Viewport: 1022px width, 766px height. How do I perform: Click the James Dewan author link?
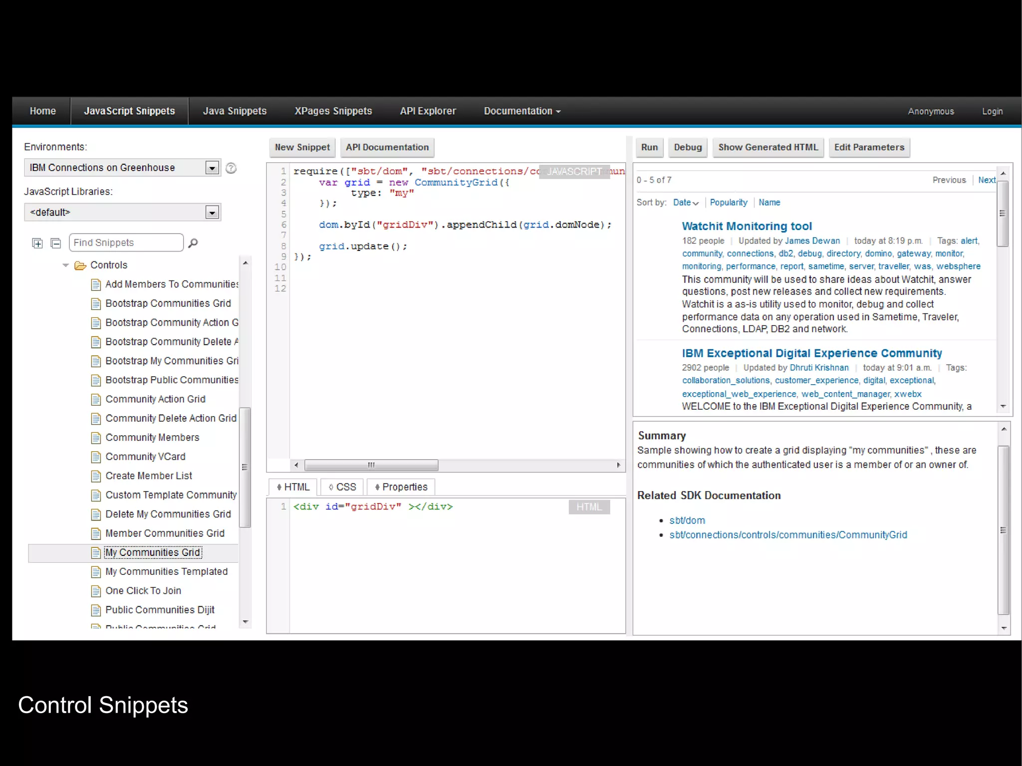812,241
